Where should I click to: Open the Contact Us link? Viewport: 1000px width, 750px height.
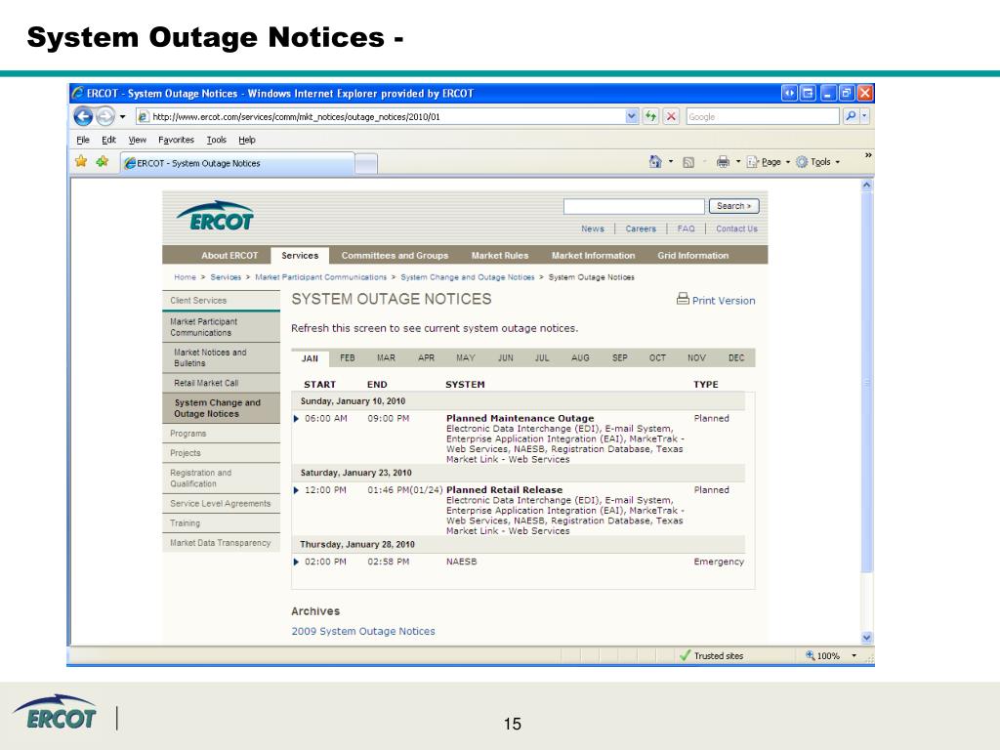coord(736,229)
